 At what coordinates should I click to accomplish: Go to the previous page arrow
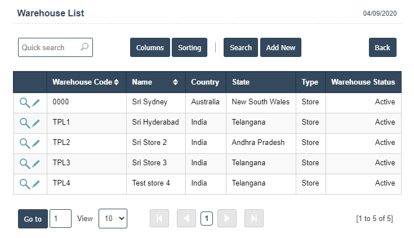click(186, 219)
